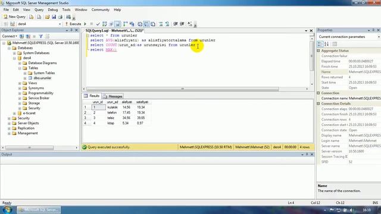
Task: Click the satisfiyati column header in results
Action: [142, 102]
